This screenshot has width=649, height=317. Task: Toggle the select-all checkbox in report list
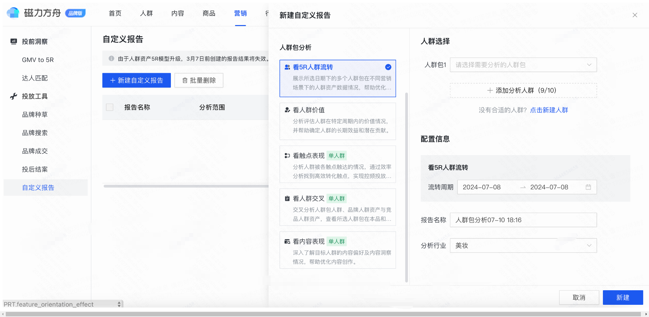click(109, 107)
